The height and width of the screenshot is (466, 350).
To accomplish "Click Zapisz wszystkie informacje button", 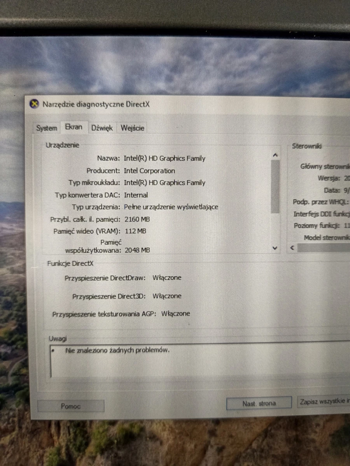I will click(324, 402).
